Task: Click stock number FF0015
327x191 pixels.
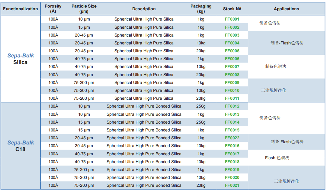Action: 232,130
